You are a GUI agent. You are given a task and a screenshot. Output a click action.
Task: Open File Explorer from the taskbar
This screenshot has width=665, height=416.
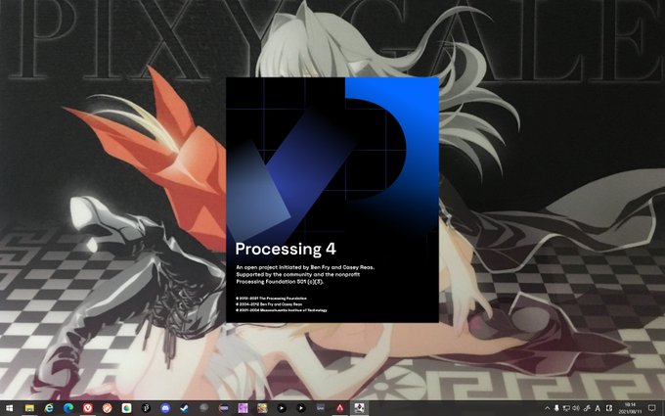[29, 408]
